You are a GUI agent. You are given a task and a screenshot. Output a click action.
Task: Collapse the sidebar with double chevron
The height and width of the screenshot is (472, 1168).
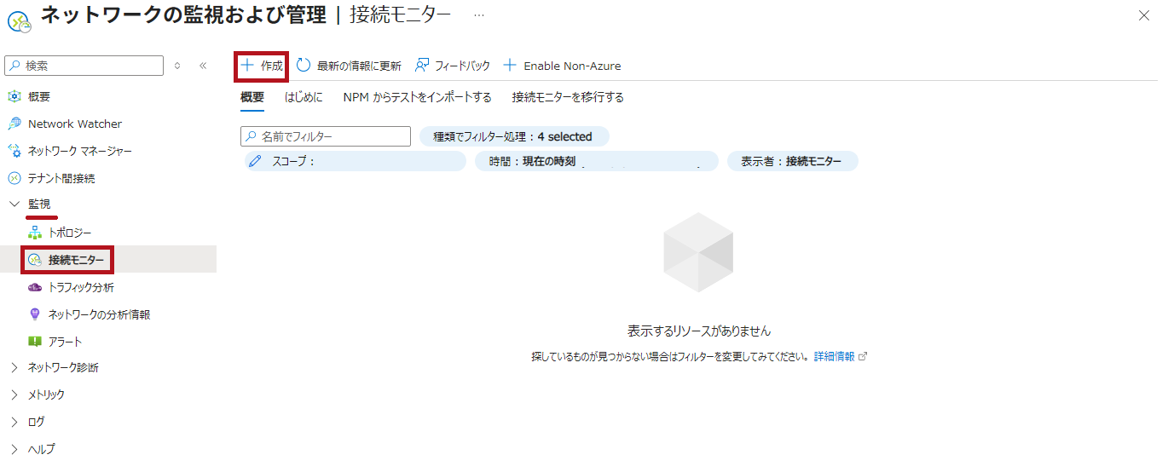203,66
